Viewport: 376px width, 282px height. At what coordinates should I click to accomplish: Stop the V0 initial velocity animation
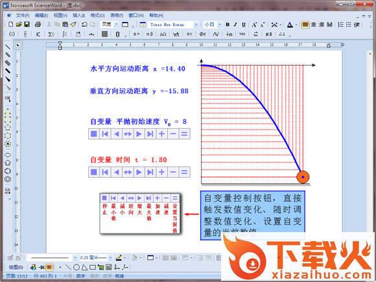point(94,134)
